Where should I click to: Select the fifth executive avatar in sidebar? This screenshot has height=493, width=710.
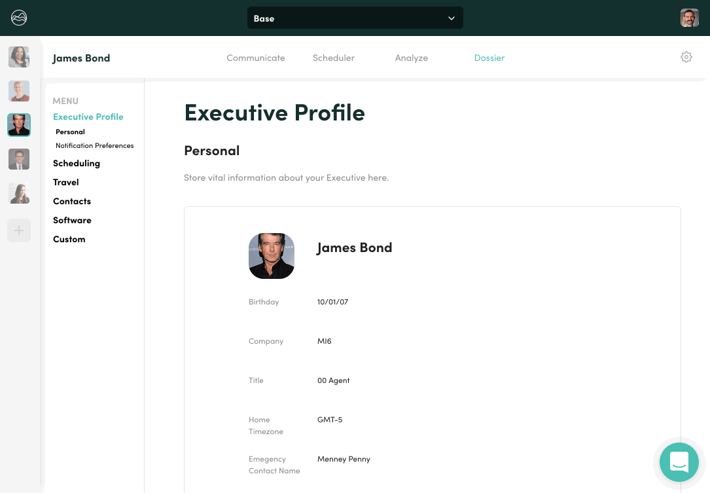pyautogui.click(x=19, y=193)
